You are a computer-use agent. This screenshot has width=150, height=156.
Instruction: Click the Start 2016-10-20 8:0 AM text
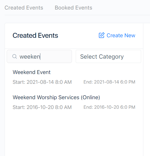point(42,107)
